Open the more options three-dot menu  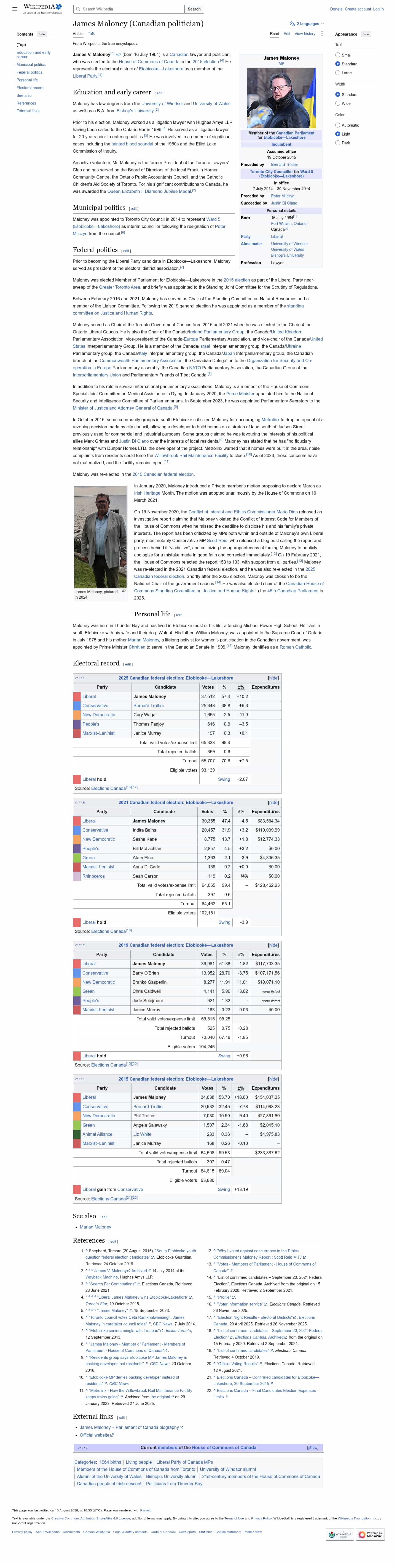pyautogui.click(x=322, y=34)
